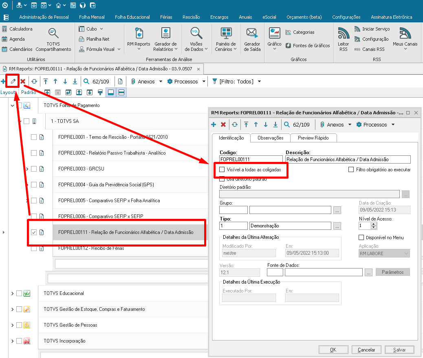Click the red delete X in main toolbar

point(23,81)
